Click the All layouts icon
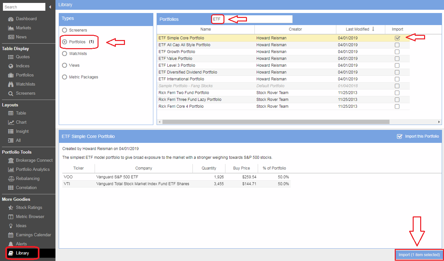This screenshot has height=261, width=444. tap(11, 141)
